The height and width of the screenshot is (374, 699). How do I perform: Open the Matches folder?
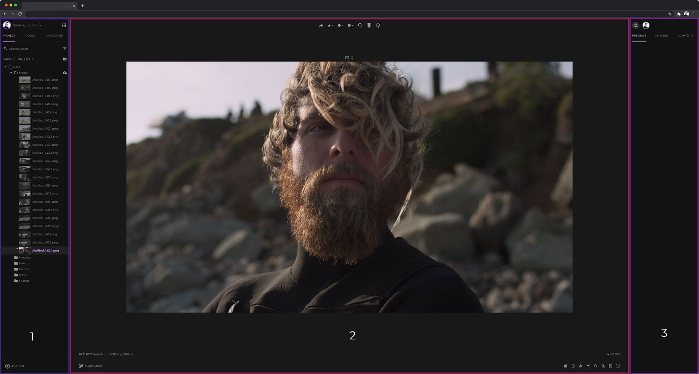(23, 257)
